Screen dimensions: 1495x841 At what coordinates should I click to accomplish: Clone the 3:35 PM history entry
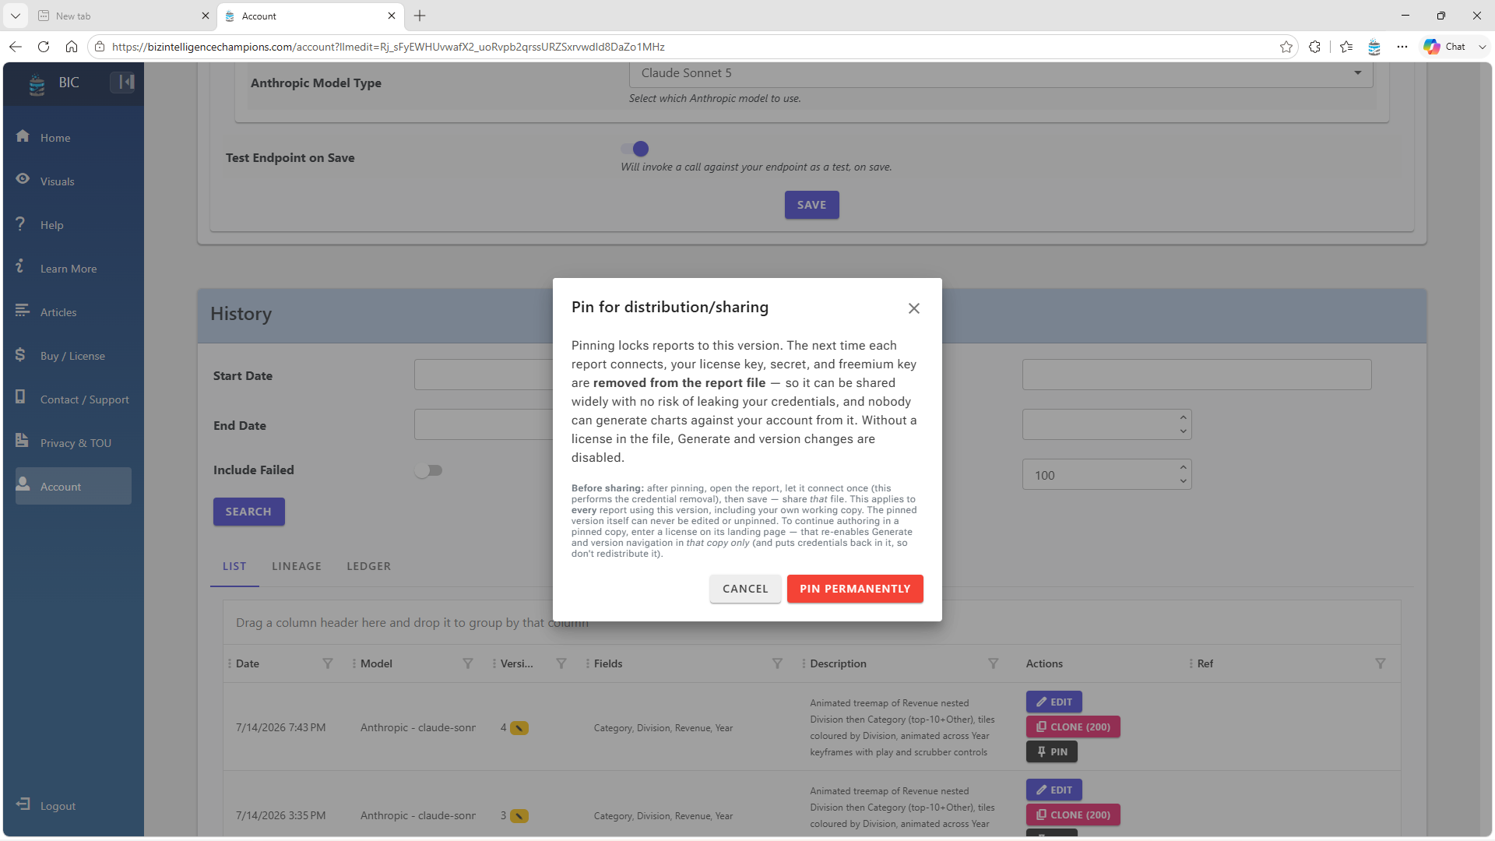(1073, 815)
